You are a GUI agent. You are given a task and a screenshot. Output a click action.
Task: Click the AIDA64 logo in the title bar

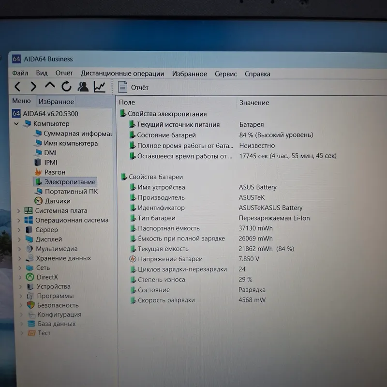[x=16, y=59]
